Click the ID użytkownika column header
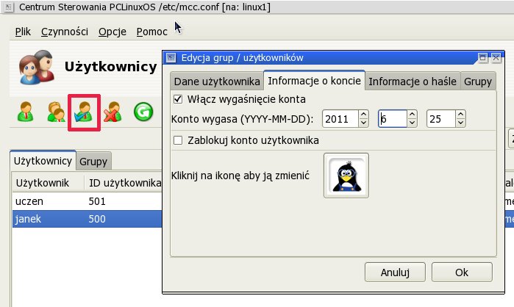This screenshot has width=514, height=307. pyautogui.click(x=124, y=183)
